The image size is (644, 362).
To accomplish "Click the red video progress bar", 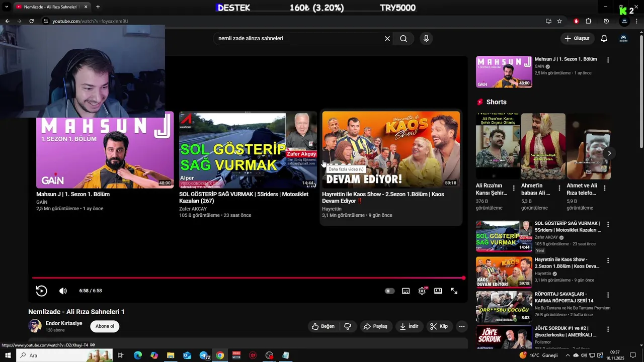I will [248, 278].
